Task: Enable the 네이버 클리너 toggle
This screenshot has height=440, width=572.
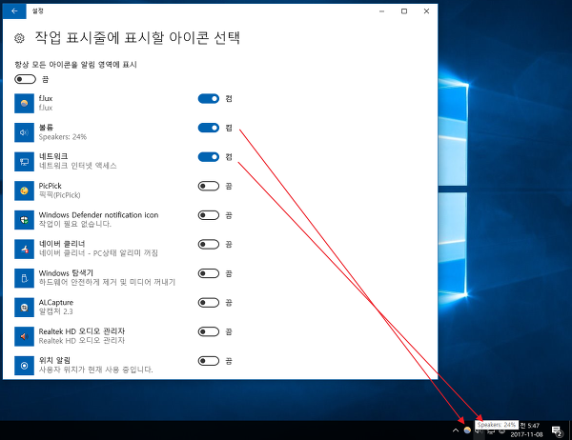Action: point(208,244)
